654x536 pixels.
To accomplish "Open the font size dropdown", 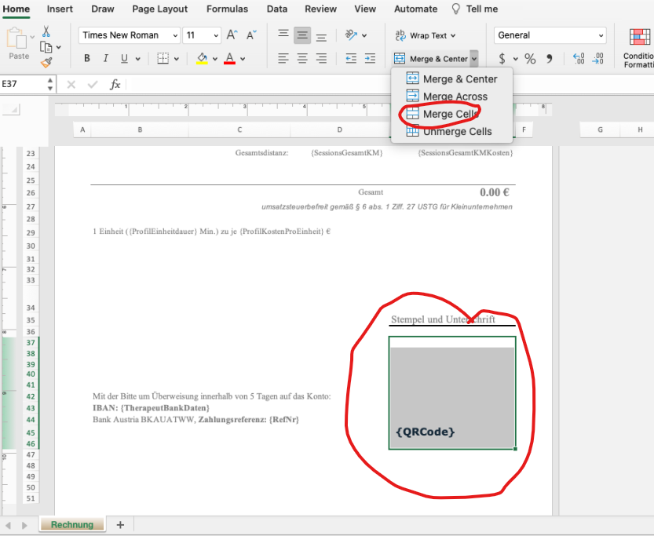I will [x=216, y=35].
